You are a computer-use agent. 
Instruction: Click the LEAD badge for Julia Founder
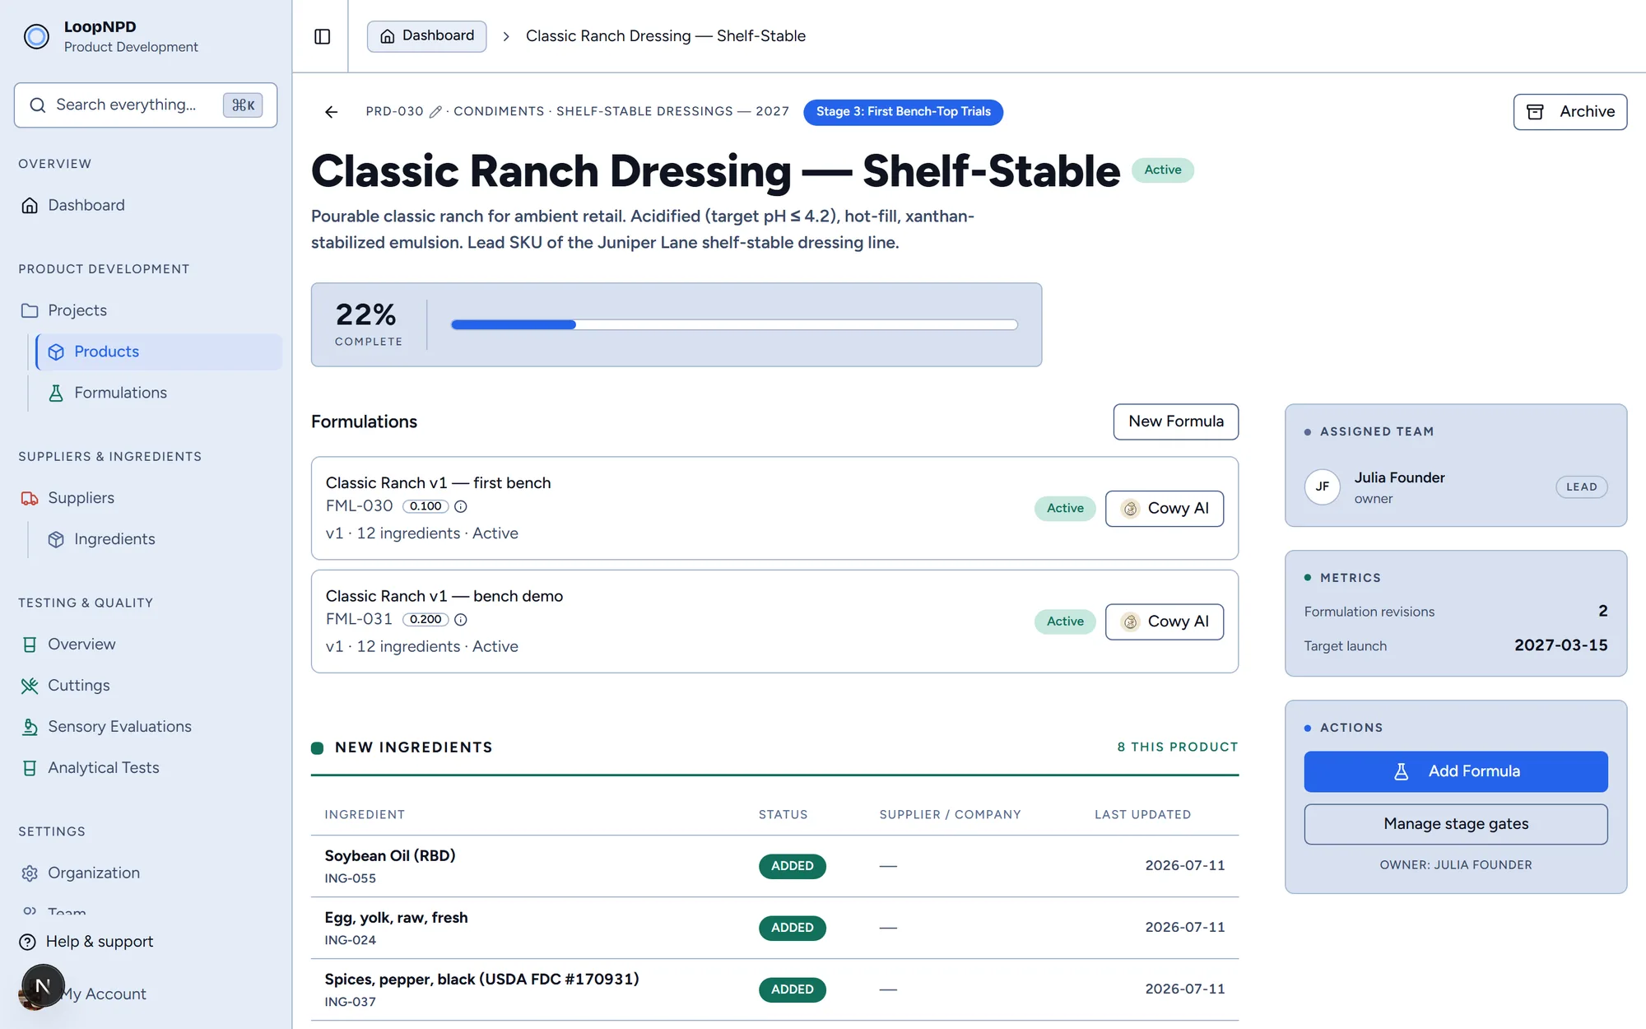pos(1581,487)
